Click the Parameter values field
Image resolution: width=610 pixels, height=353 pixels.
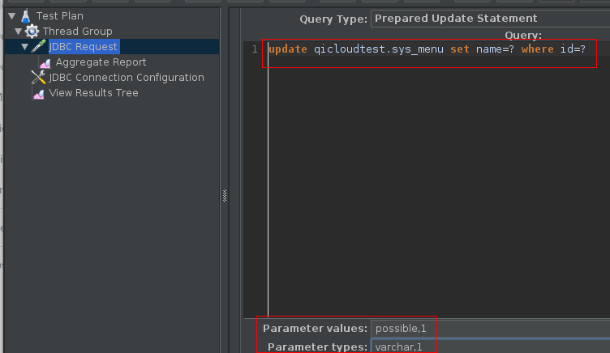pyautogui.click(x=490, y=329)
